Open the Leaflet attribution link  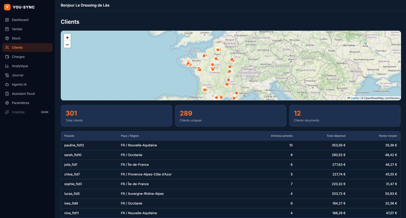pos(353,98)
